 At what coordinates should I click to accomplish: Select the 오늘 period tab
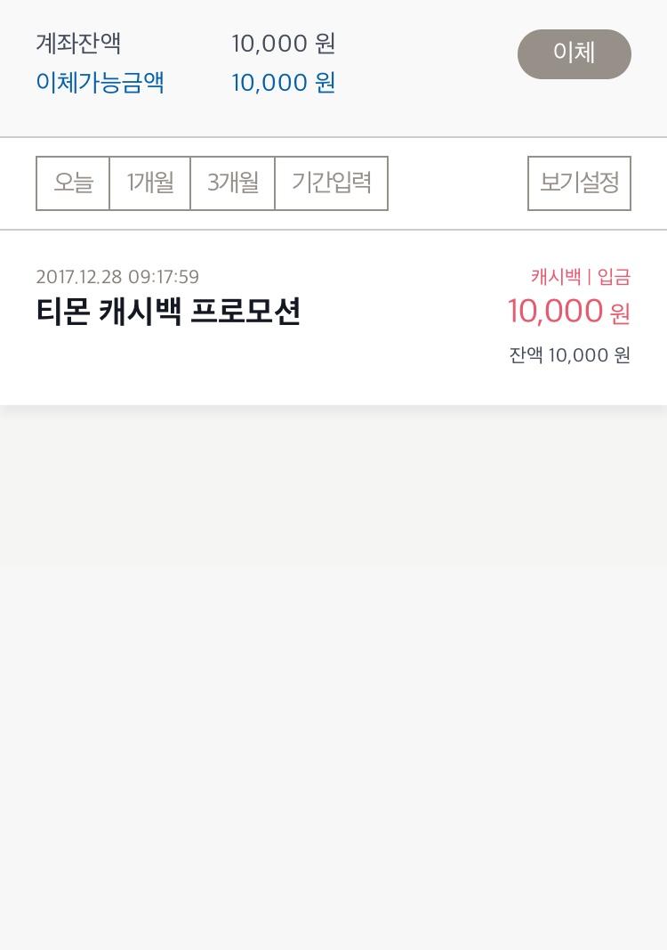pos(73,183)
